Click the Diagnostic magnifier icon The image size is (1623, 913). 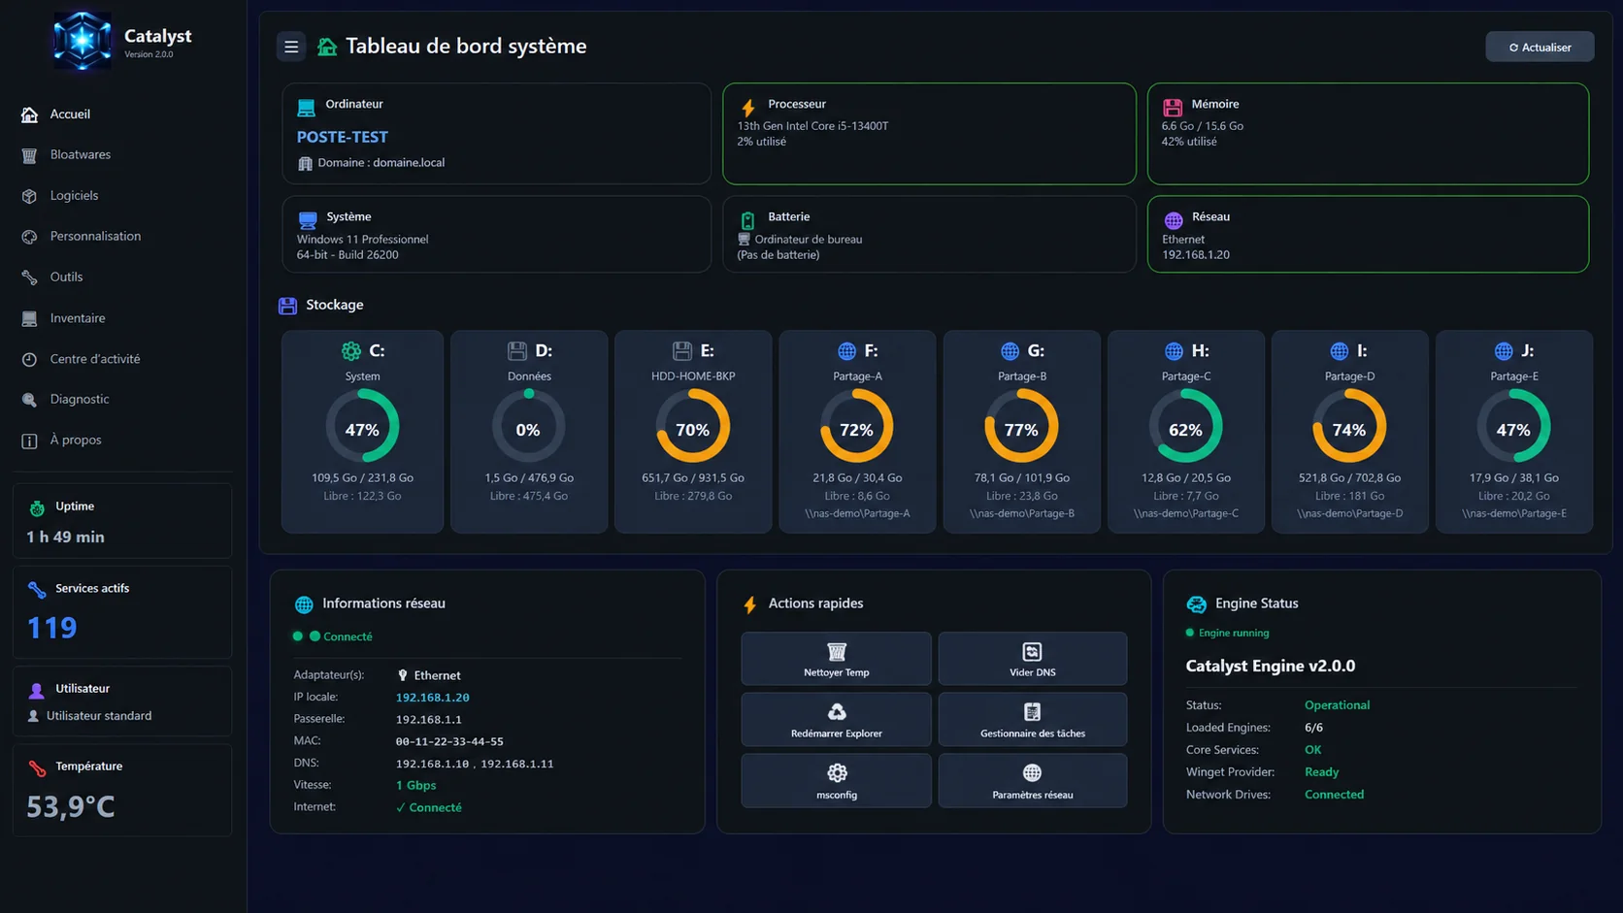point(29,400)
